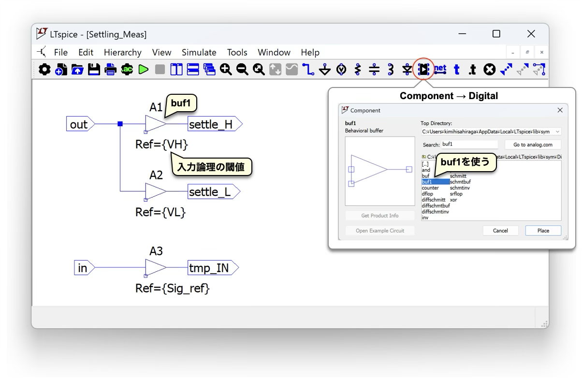This screenshot has height=380, width=582.
Task: Select 'xor' in the component list
Action: coord(453,200)
